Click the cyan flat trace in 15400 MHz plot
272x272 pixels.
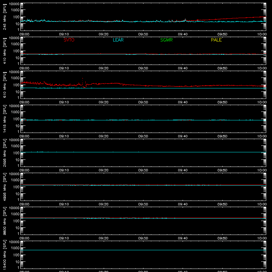[x=143, y=250]
